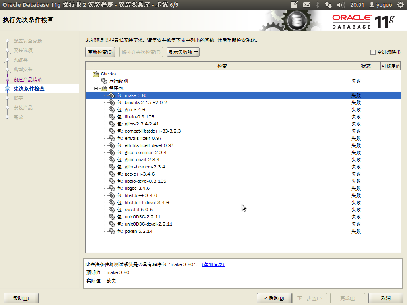This screenshot has width=407, height=305.
Task: Open the notes pencil indicator in top panel
Action: (294, 5)
